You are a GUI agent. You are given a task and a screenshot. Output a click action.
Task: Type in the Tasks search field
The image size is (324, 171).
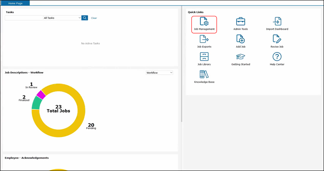pyautogui.click(x=24, y=18)
